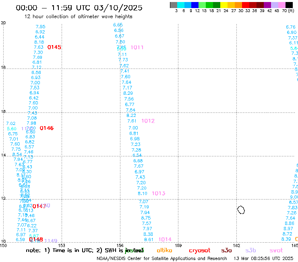Click the 8.22 wave height value
This screenshot has height=262, width=298.
tap(131, 116)
